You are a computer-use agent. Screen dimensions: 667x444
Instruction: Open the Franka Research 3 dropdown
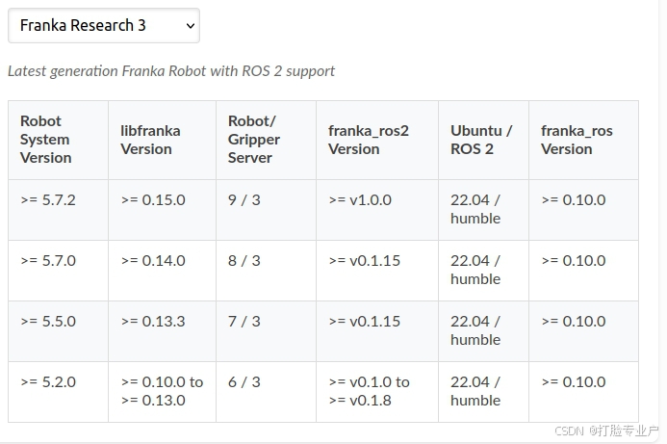(x=103, y=26)
